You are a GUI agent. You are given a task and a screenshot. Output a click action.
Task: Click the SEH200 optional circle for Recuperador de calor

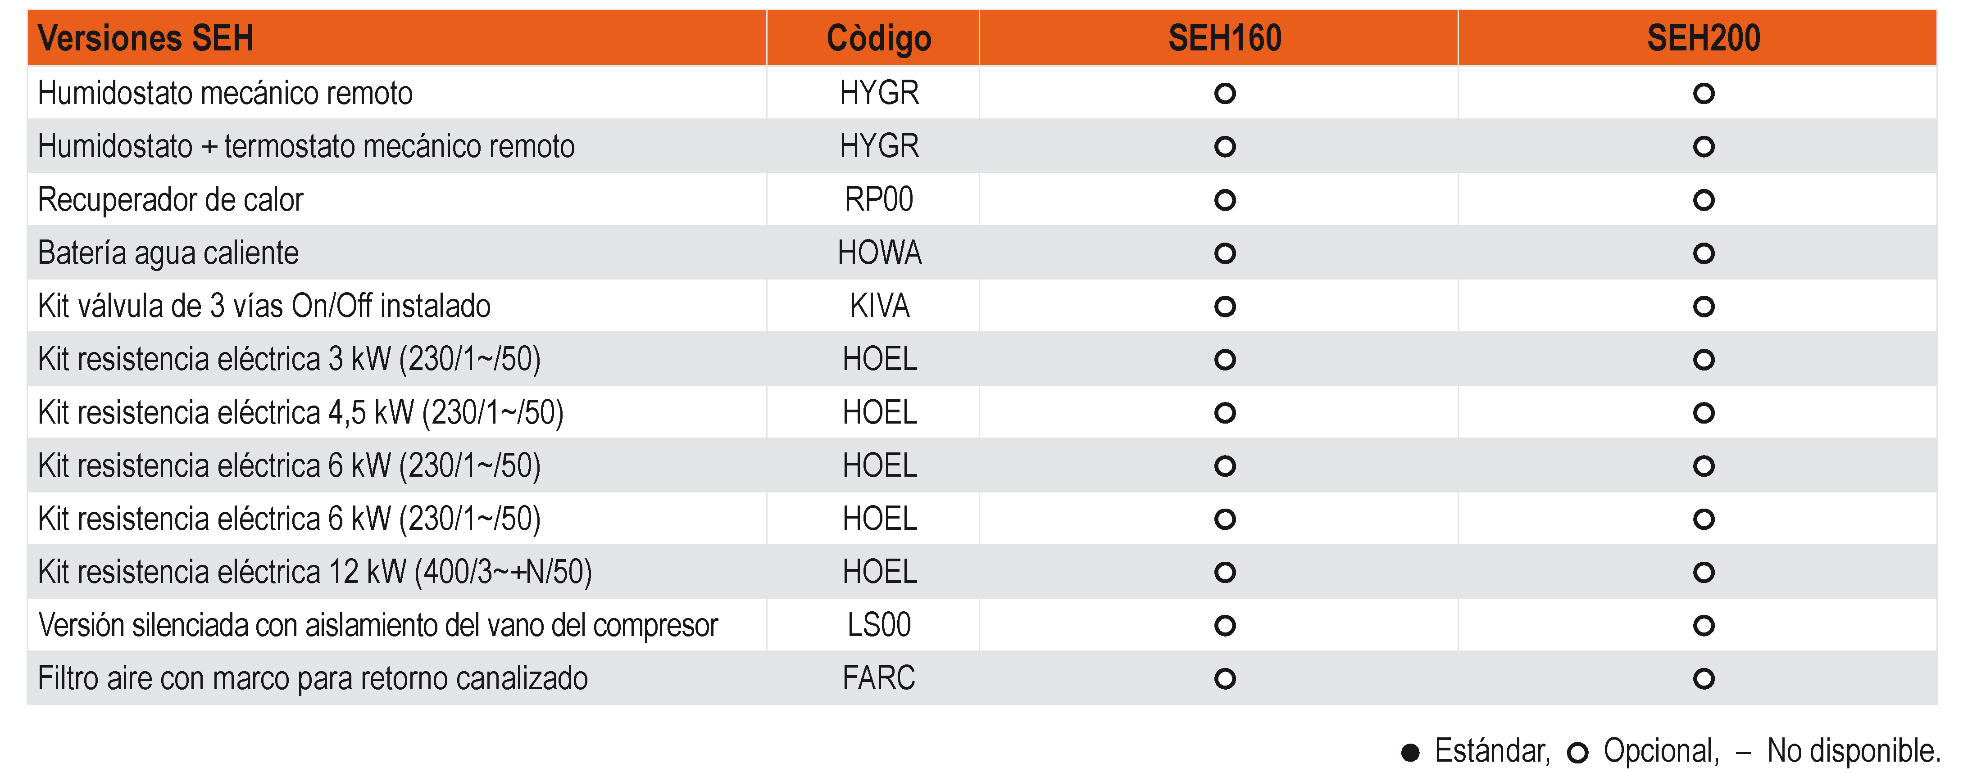[1703, 200]
